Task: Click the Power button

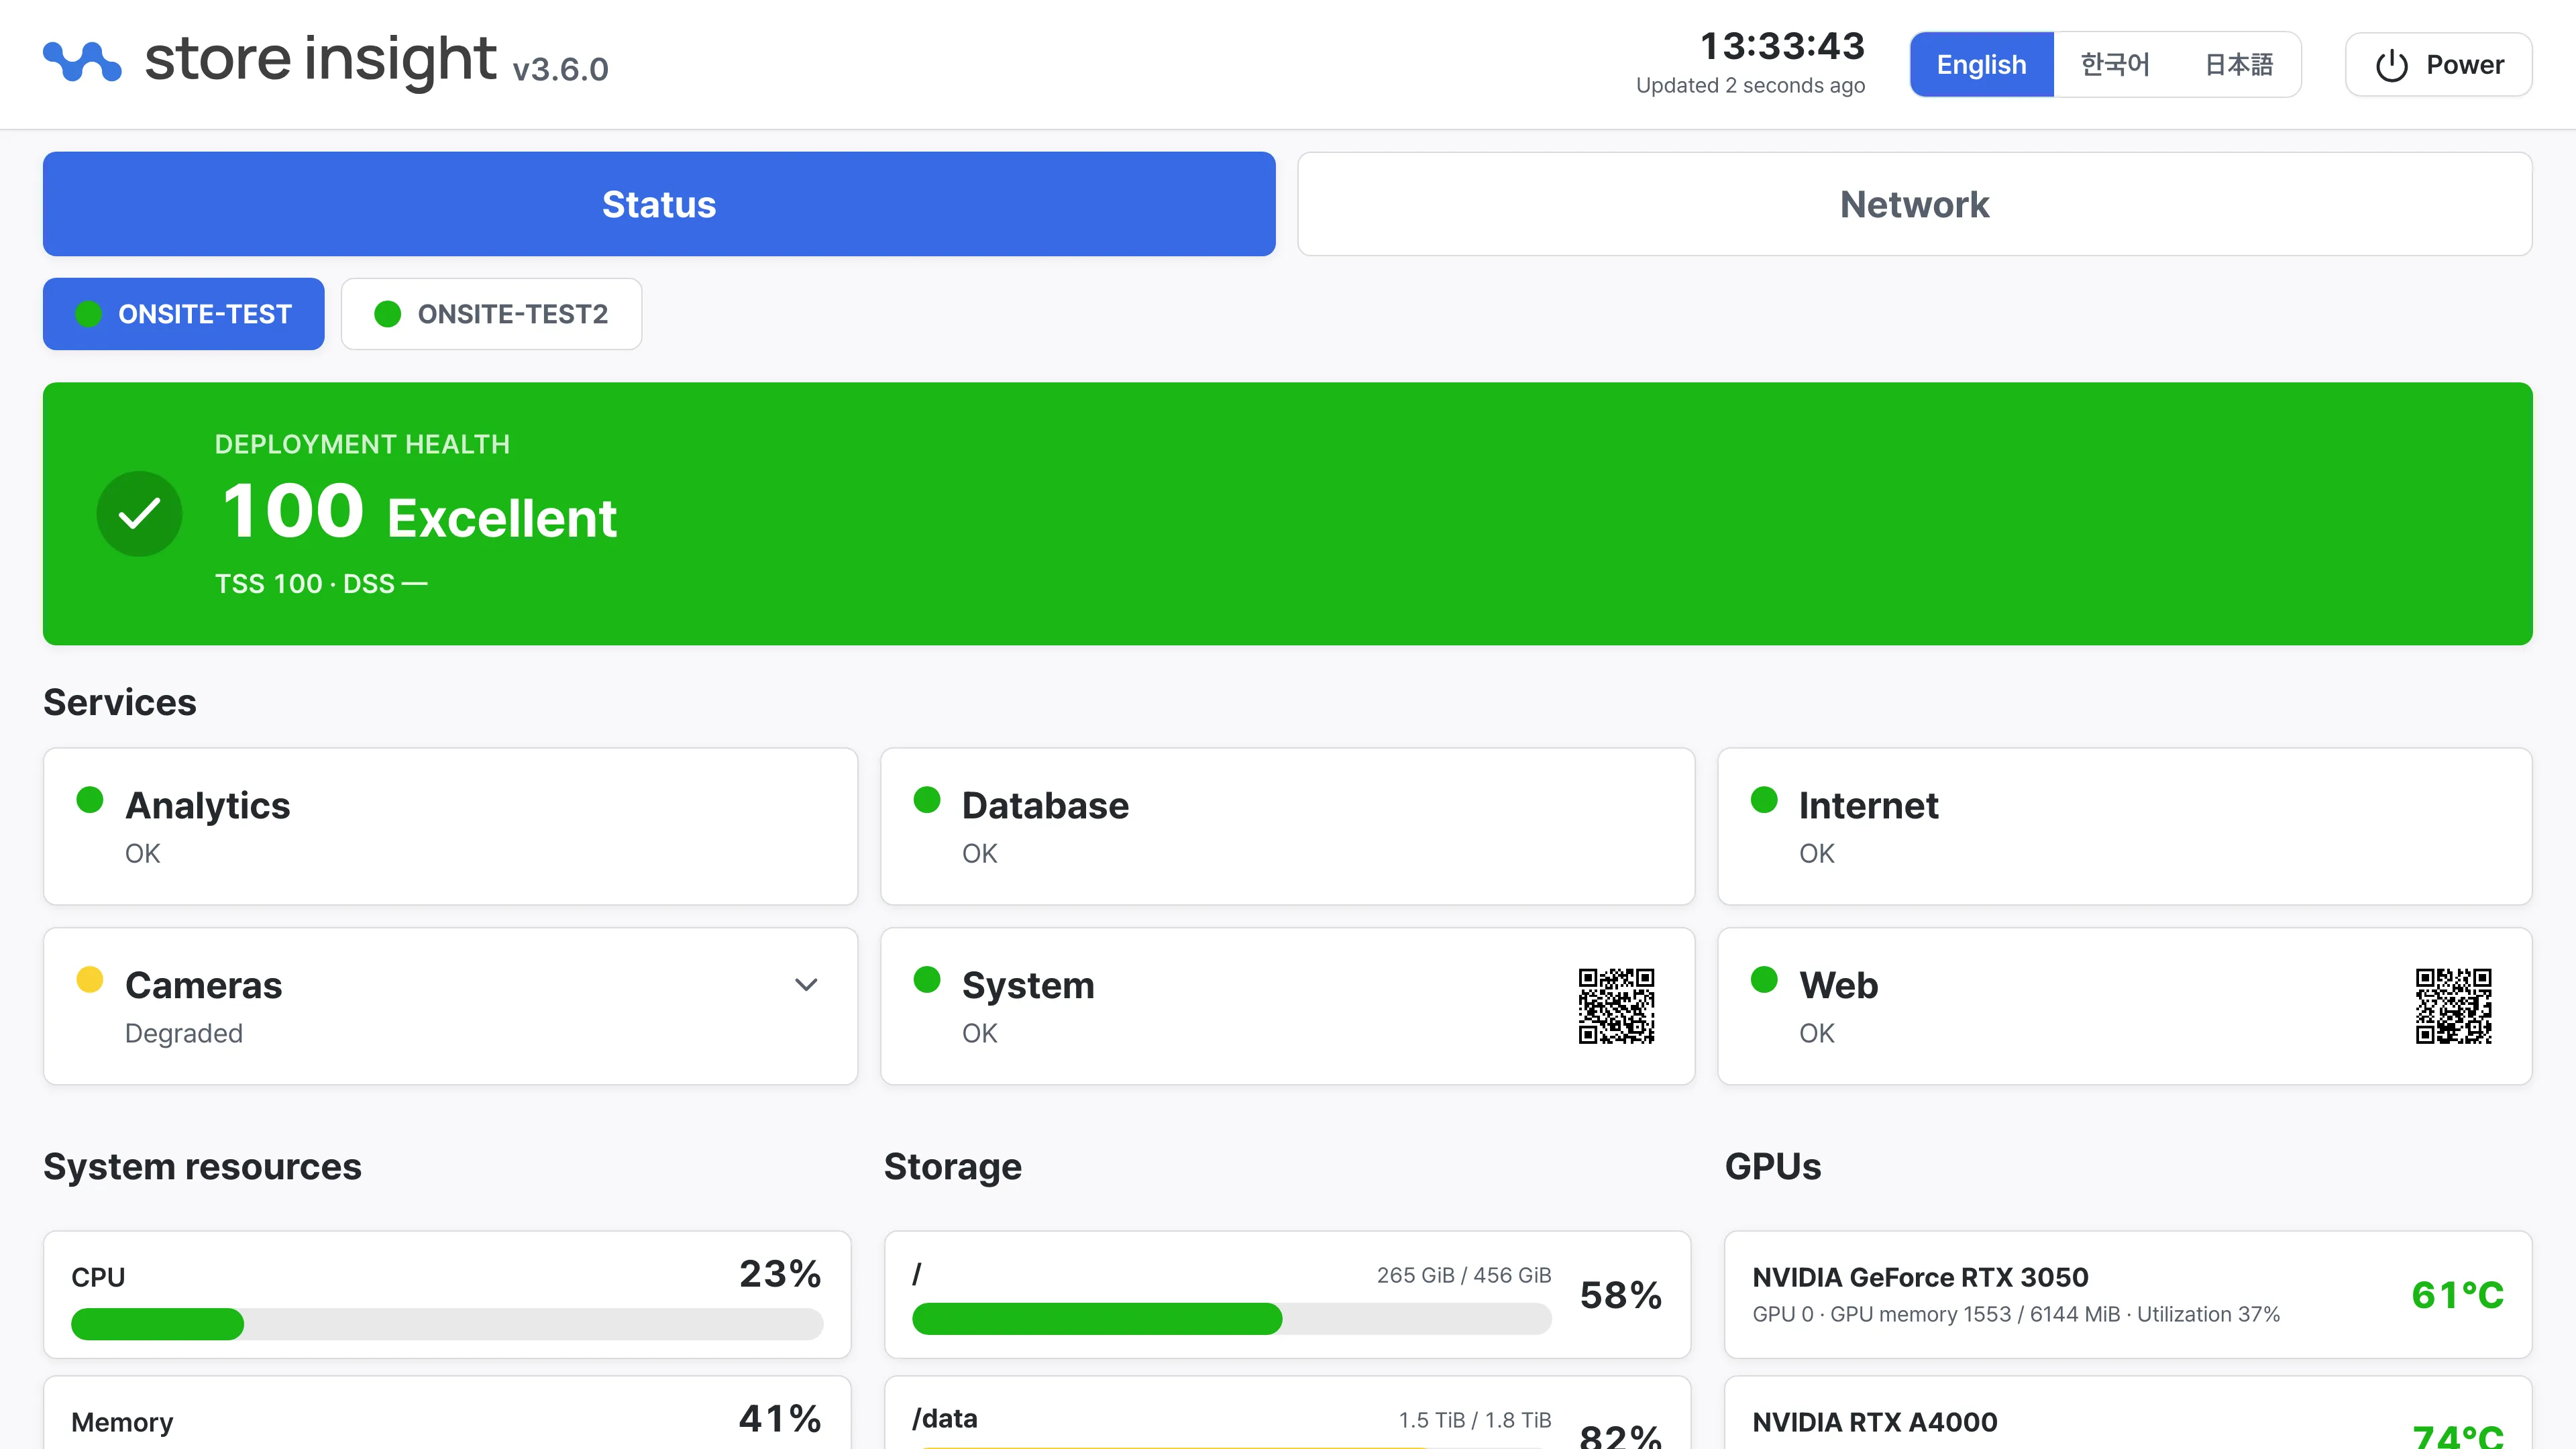Action: click(2438, 65)
